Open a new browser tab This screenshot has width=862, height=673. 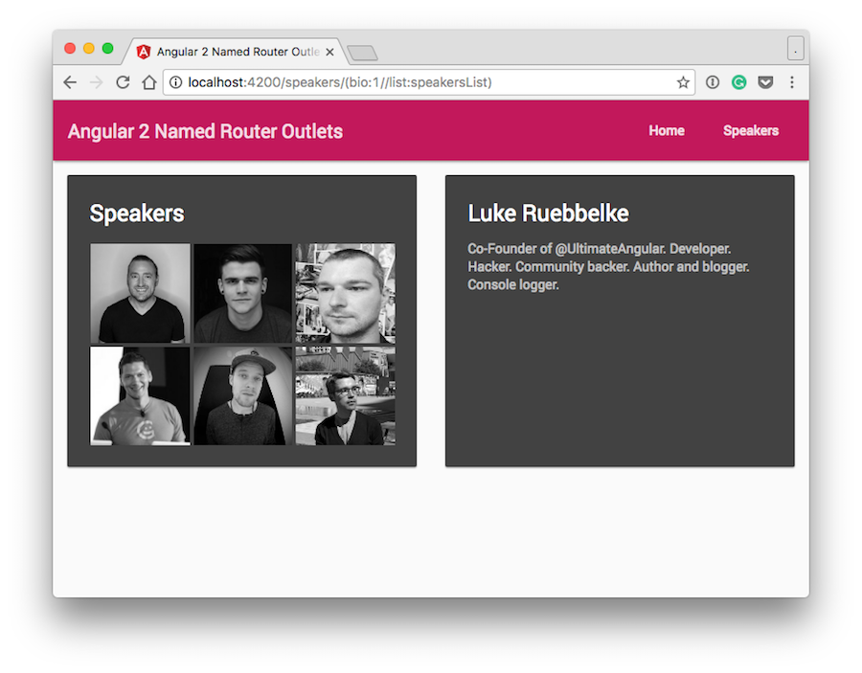click(x=363, y=53)
